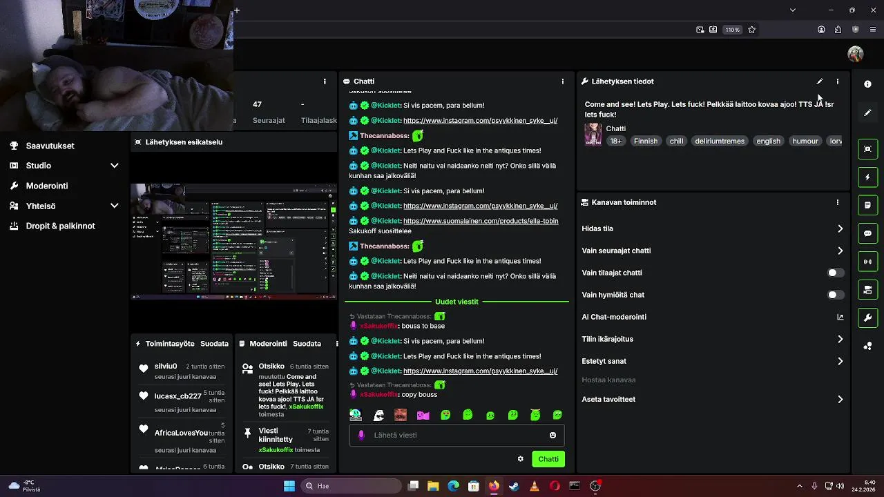Click AfricaLovesYou in the activity feed
Screen dimensions: 884x497
(181, 433)
